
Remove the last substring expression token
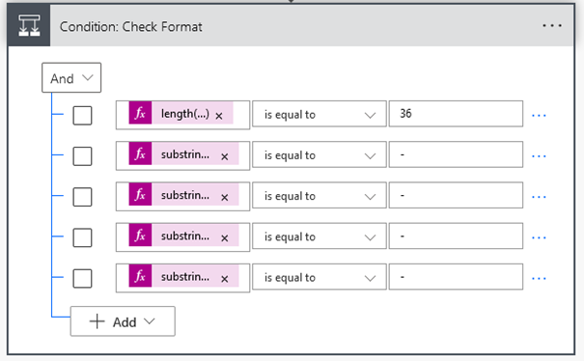pyautogui.click(x=224, y=279)
